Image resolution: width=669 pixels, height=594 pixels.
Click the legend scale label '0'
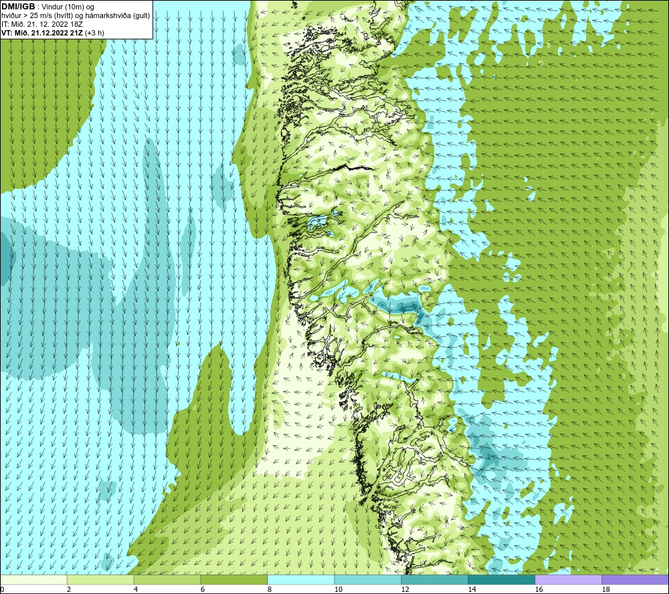click(2, 590)
